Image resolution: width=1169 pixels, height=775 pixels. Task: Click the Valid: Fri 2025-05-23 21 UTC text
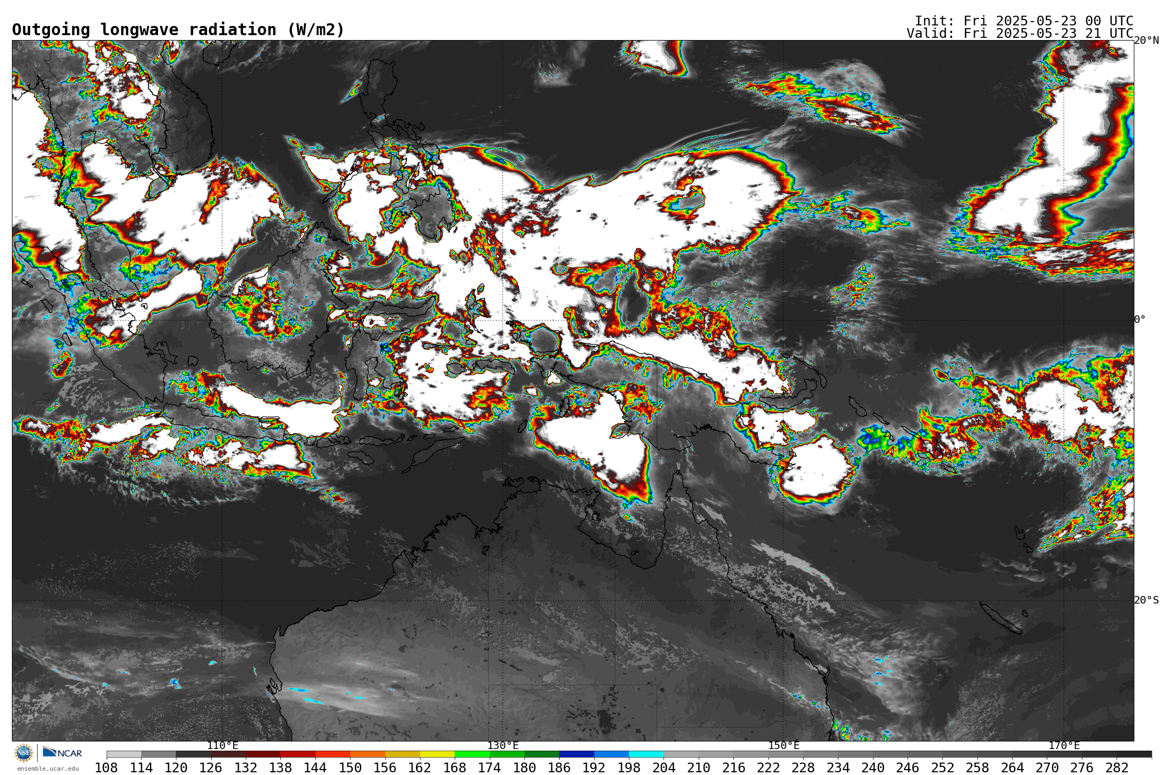tap(1020, 34)
